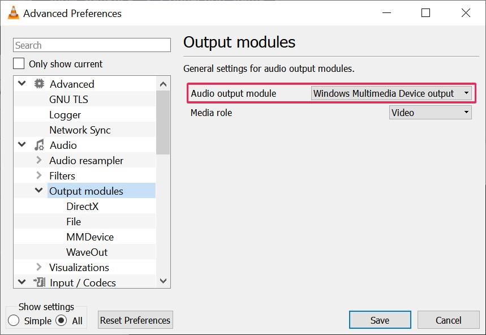
Task: Save the preference changes
Action: pos(380,320)
